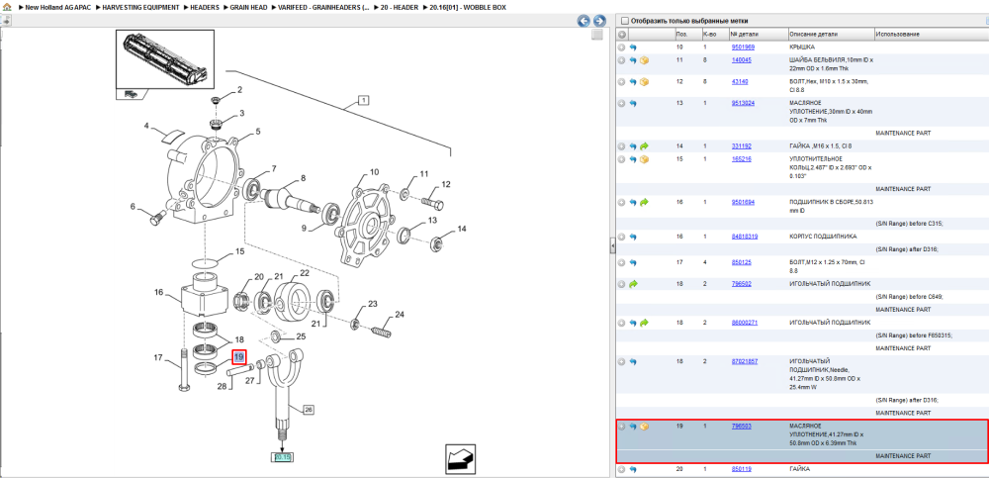Click 'ГАЙКА ,M16 x 1.5, Cl 8' description
989x478 pixels.
[x=821, y=145]
